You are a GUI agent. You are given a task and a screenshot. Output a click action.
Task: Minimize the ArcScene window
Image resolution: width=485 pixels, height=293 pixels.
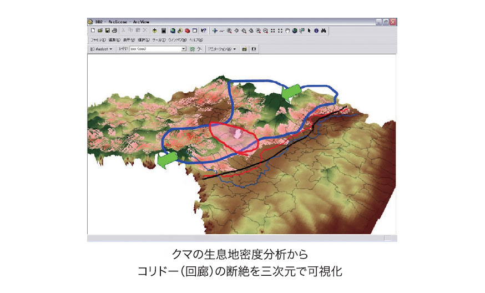[379, 22]
